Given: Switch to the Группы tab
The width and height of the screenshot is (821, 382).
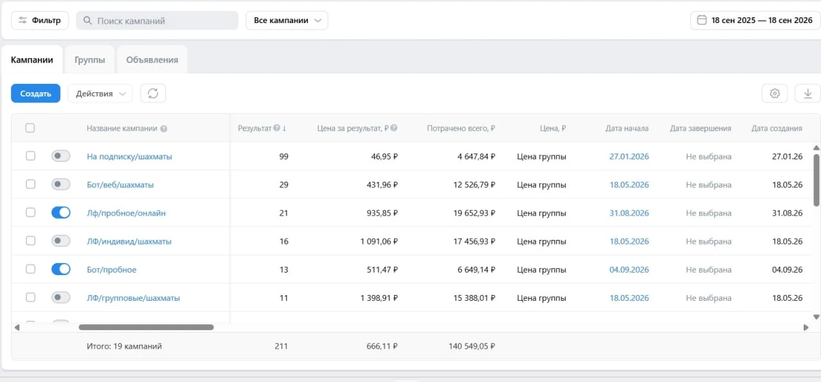Looking at the screenshot, I should pos(89,60).
